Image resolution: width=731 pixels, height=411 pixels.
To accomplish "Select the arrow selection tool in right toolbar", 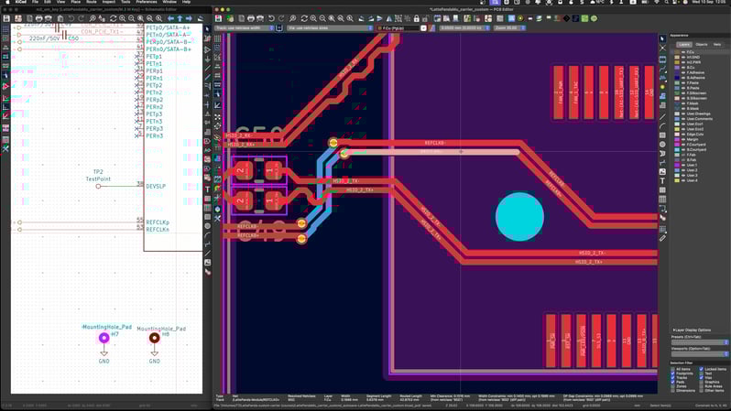I will [x=662, y=38].
